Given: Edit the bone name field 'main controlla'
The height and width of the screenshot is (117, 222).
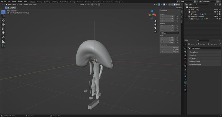Looking at the screenshot, I should (x=206, y=48).
